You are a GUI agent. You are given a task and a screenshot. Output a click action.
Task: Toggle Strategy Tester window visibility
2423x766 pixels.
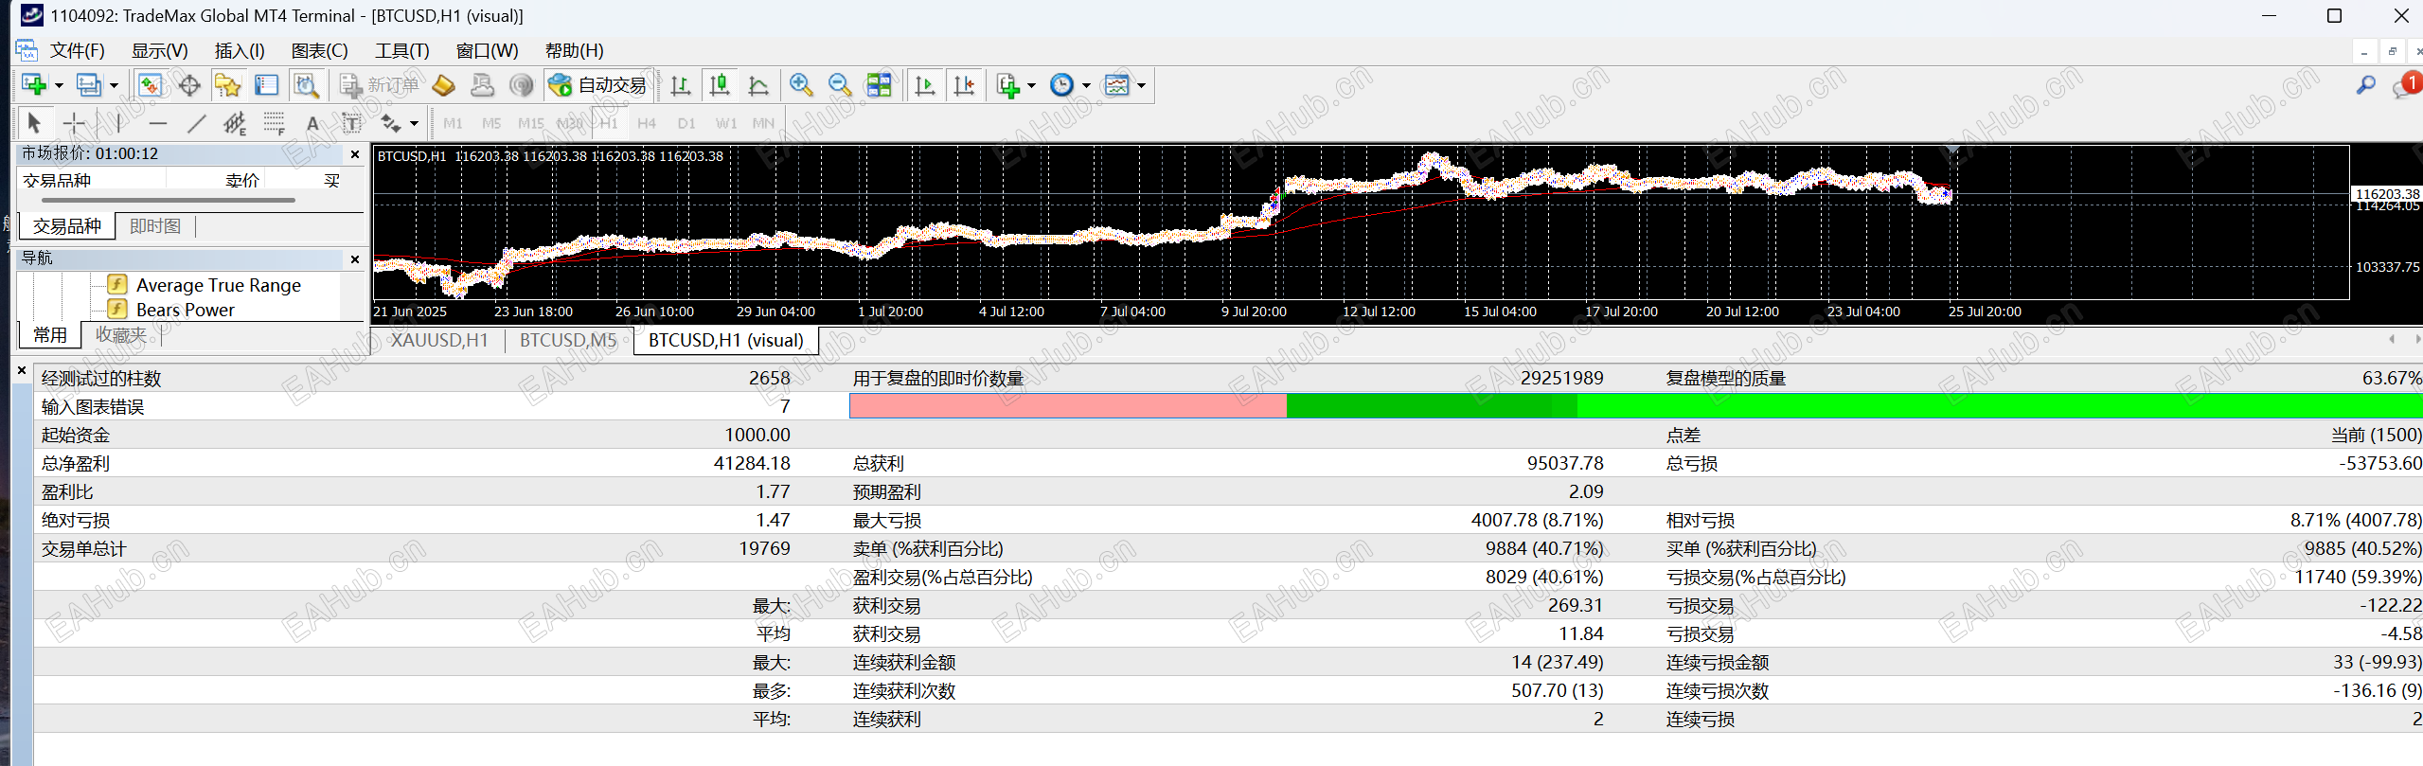click(x=306, y=85)
